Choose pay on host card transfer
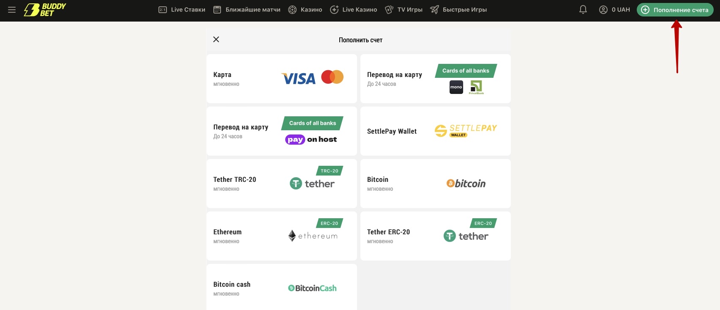Viewport: 720px width, 310px height. click(282, 131)
